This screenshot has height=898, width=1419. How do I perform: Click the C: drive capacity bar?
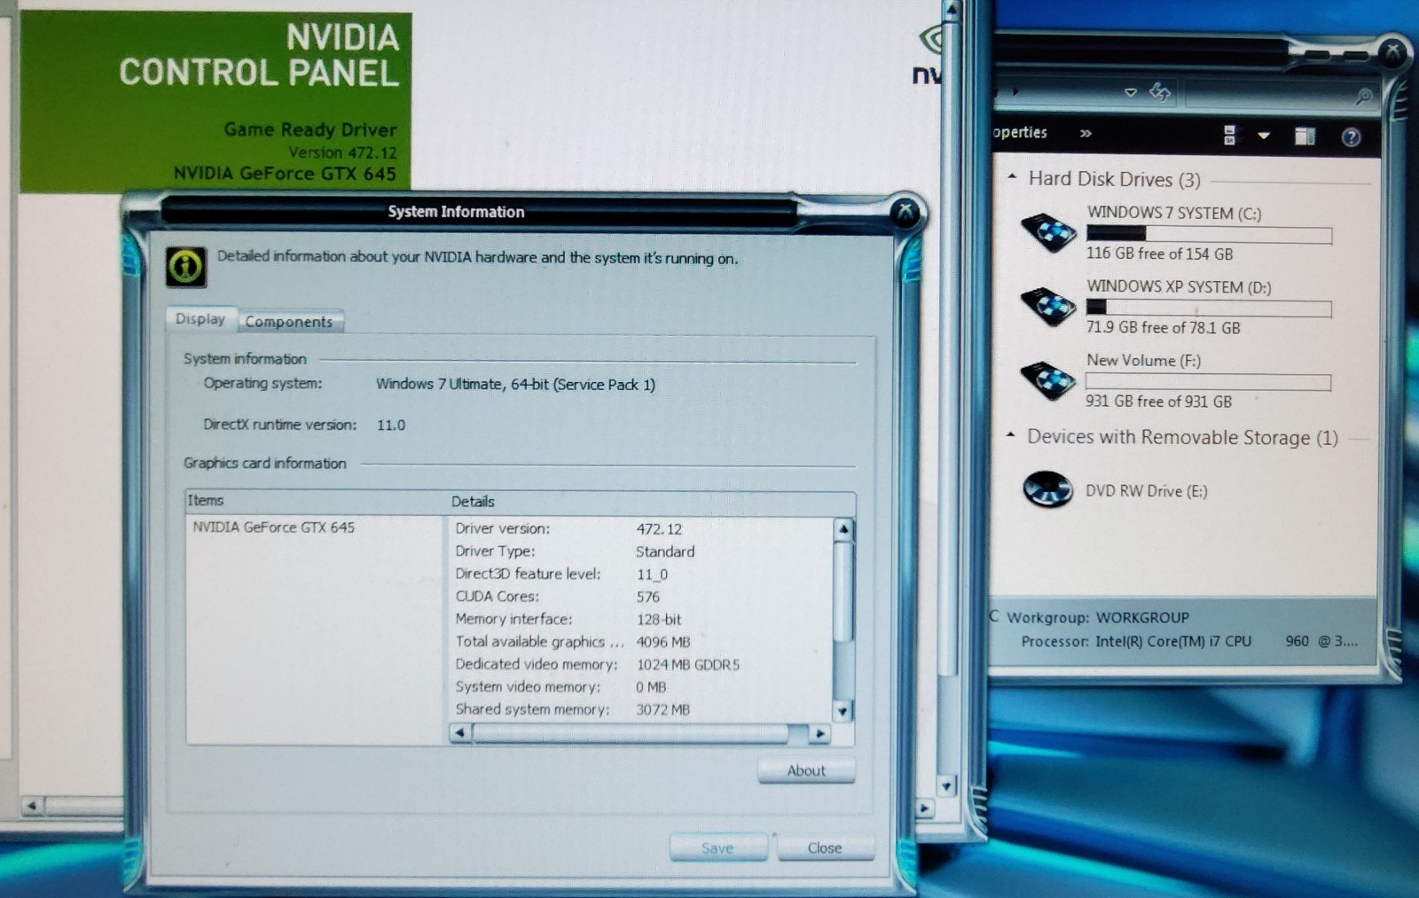click(x=1209, y=234)
